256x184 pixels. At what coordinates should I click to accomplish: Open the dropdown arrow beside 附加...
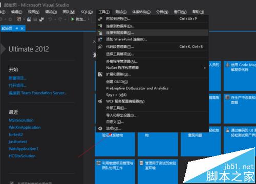tap(89, 19)
